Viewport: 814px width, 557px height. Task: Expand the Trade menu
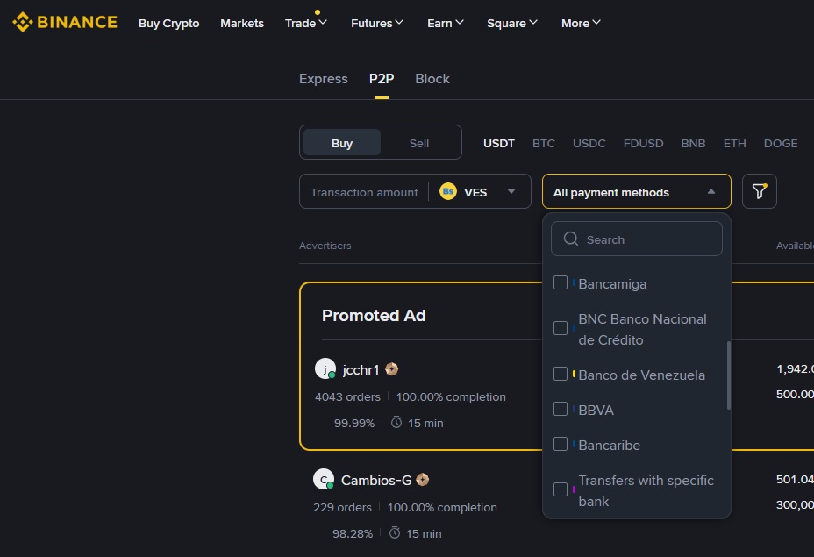305,24
